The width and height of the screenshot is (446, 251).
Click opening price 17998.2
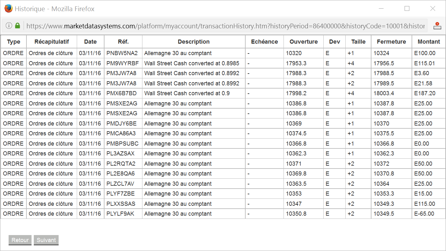[296, 93]
